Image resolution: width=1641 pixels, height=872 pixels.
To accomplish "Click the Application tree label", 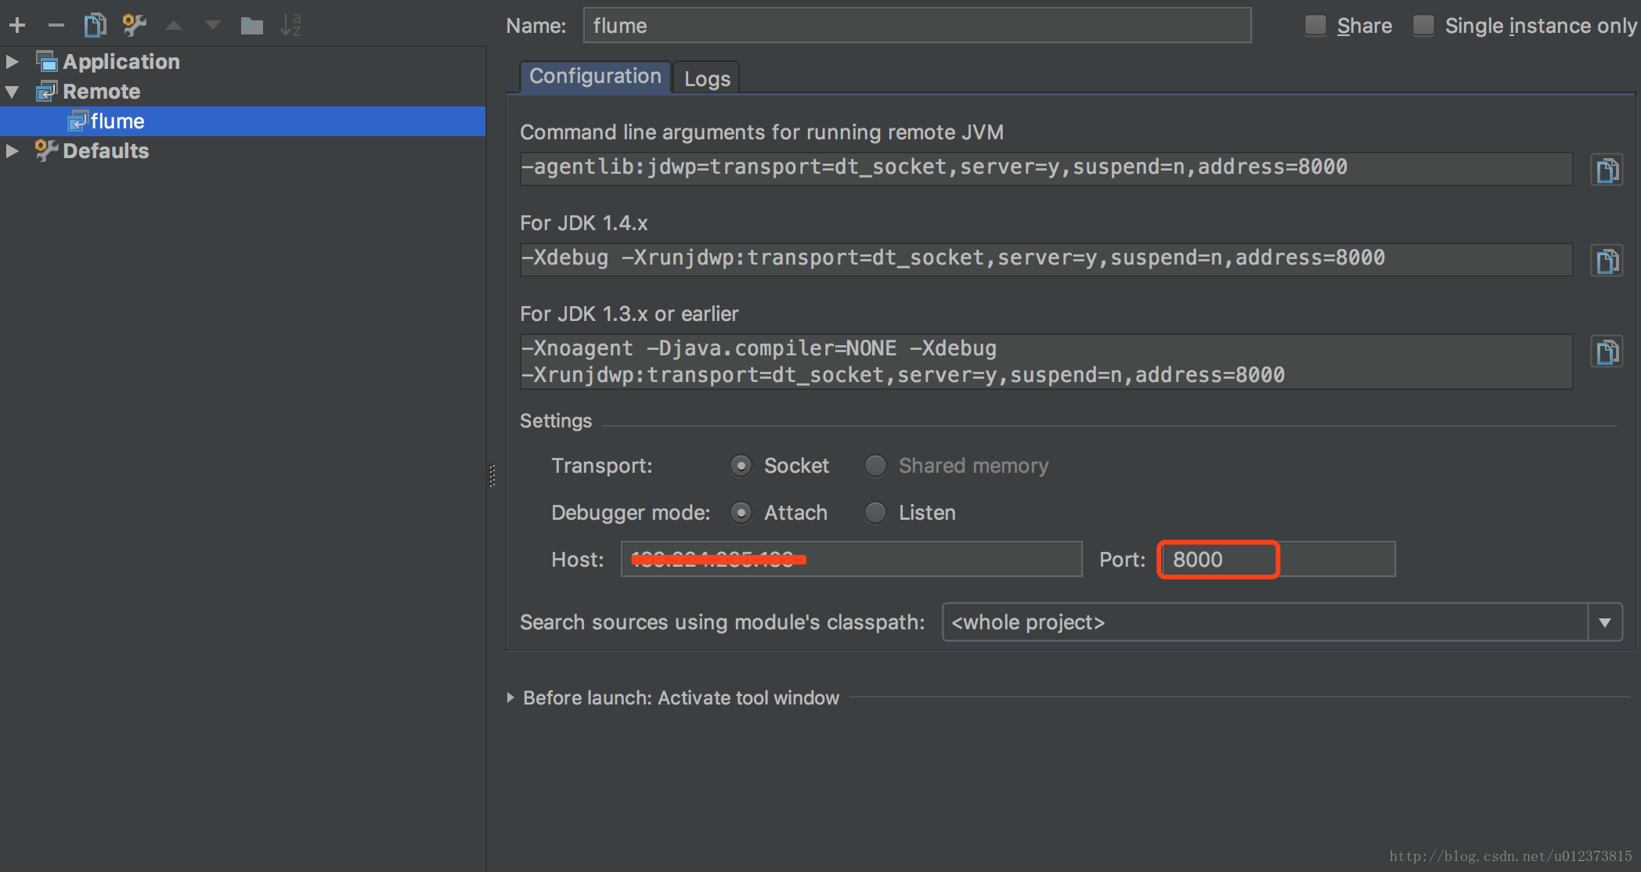I will pos(121,62).
